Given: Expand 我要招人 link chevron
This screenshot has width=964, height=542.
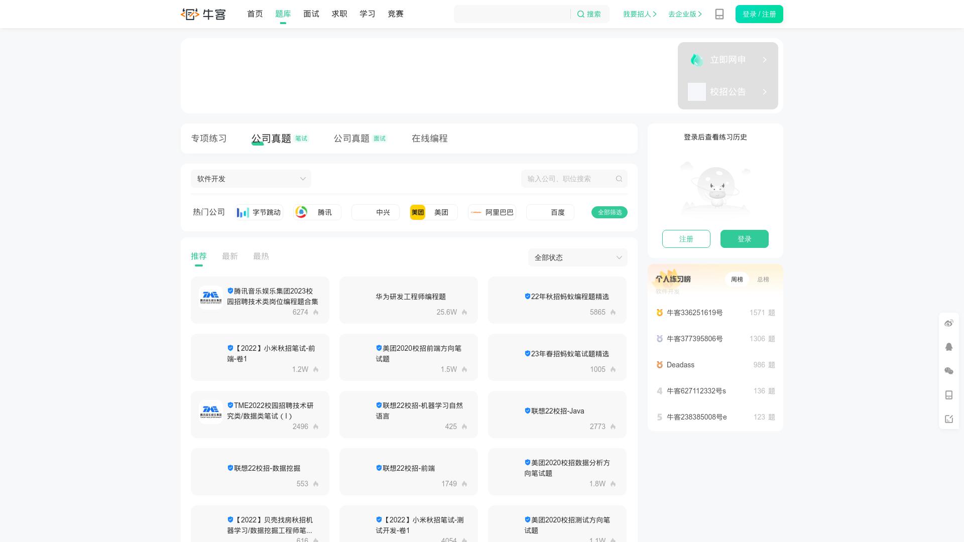Looking at the screenshot, I should tap(655, 14).
